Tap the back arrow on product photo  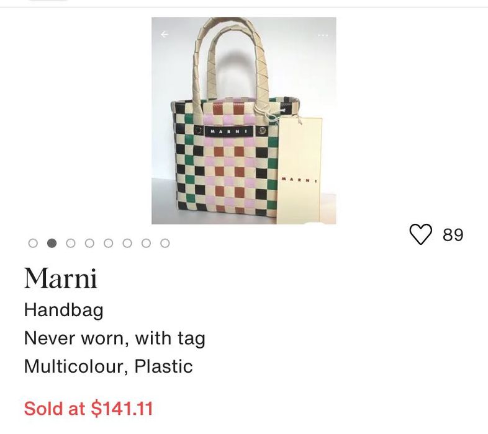(x=165, y=35)
